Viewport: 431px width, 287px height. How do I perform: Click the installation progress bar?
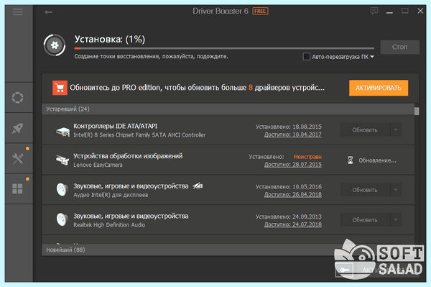tap(224, 48)
